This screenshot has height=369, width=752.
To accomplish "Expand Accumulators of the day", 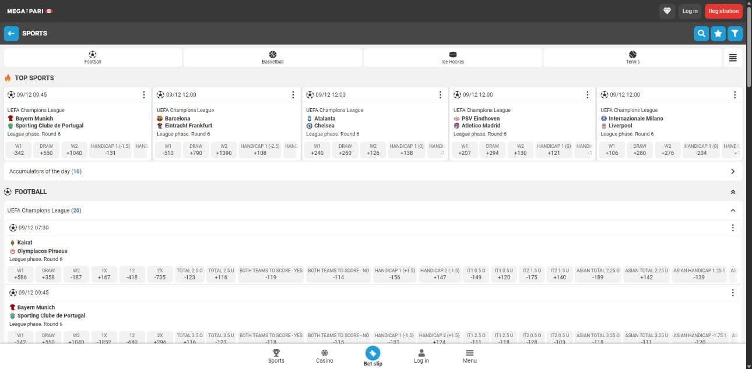I will tap(733, 172).
